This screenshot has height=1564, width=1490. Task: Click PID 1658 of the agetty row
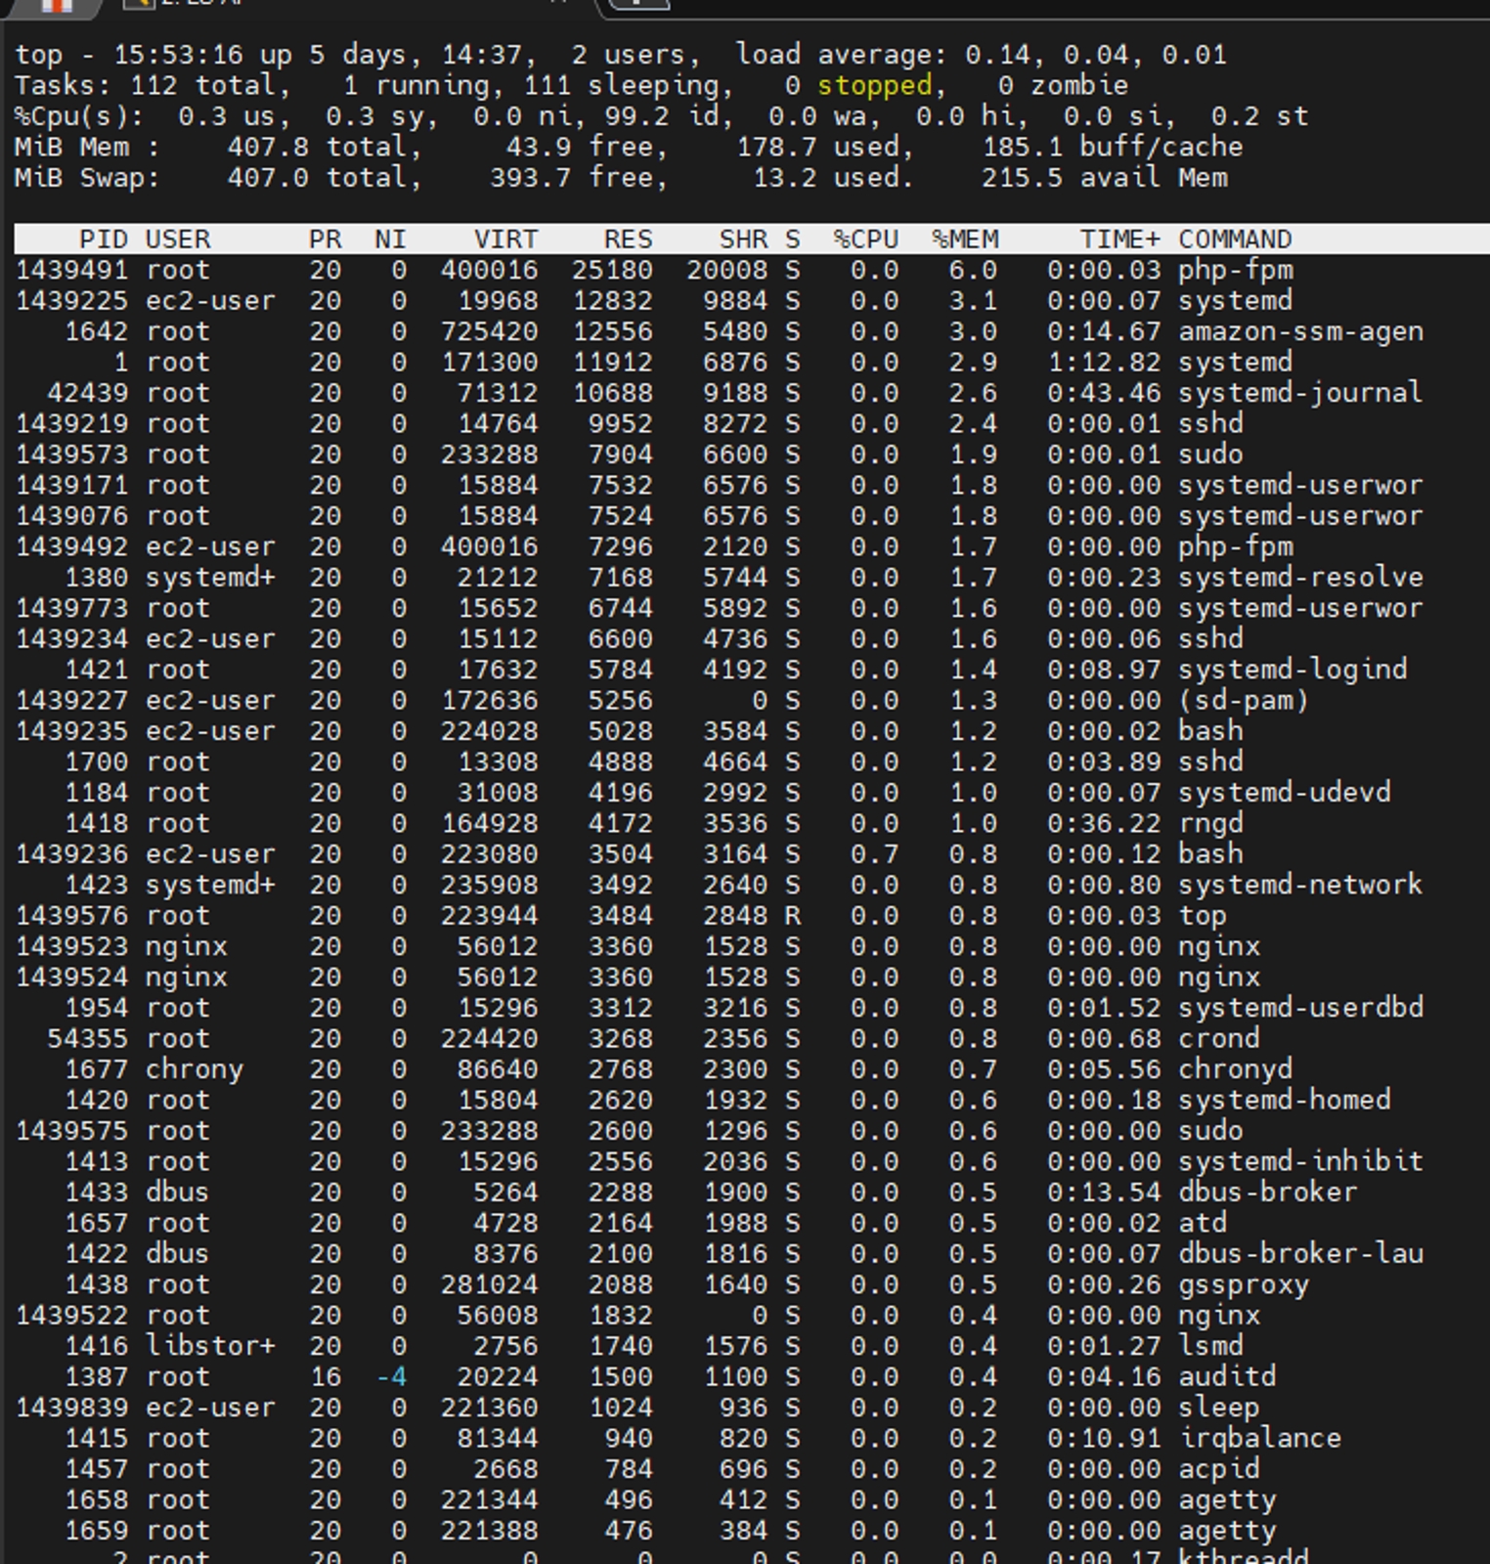point(96,1500)
